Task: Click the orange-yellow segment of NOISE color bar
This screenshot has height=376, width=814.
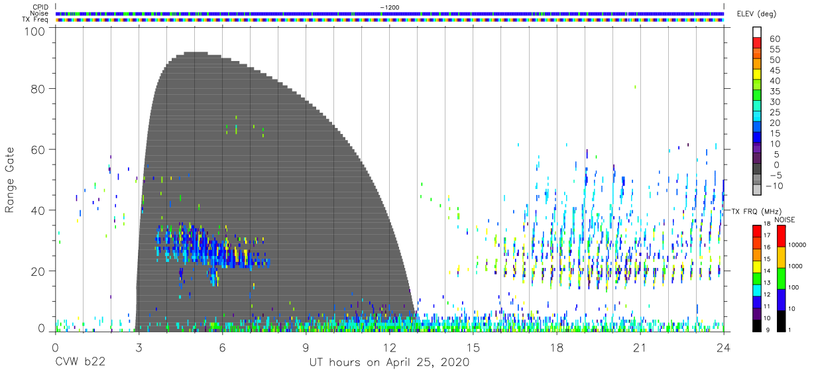Action: (782, 257)
